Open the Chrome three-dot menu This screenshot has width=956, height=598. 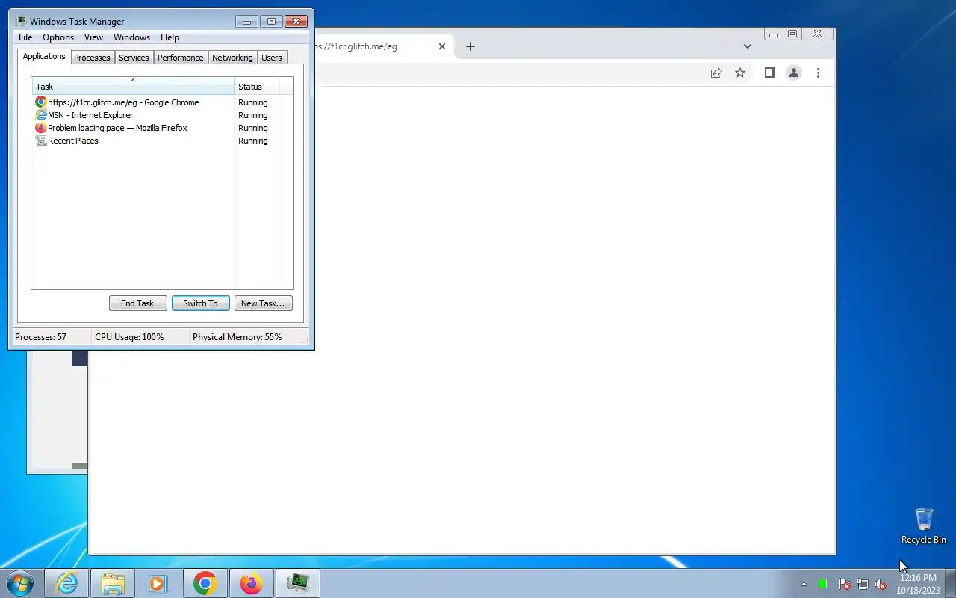(818, 73)
